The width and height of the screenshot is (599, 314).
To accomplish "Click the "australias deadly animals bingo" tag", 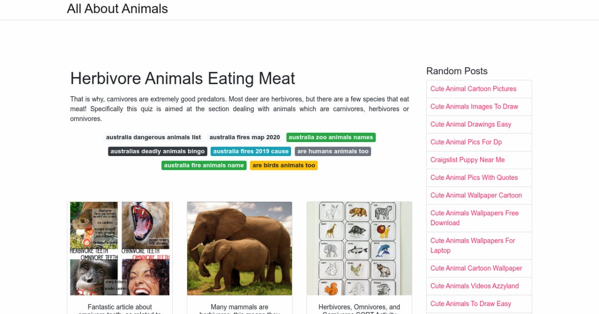I will pyautogui.click(x=157, y=151).
